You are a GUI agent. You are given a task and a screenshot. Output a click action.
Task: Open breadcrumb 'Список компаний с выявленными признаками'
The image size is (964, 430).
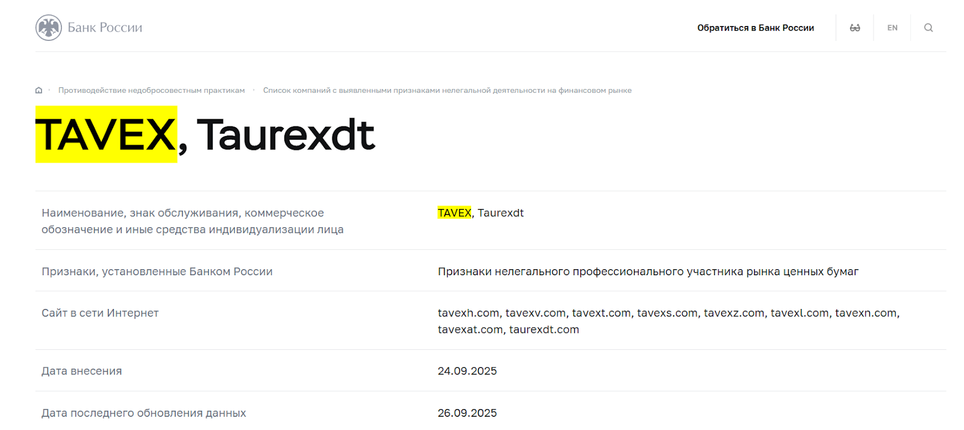(447, 90)
